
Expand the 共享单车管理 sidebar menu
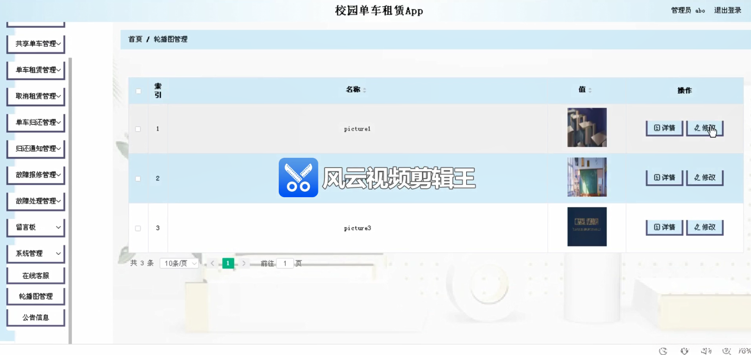tap(36, 44)
